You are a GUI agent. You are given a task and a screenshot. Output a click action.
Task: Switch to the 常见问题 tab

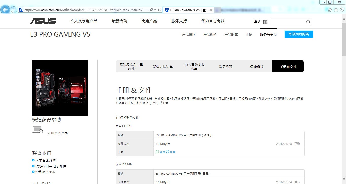[225, 67]
